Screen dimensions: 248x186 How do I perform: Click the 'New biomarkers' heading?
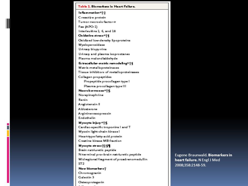click(x=92, y=168)
